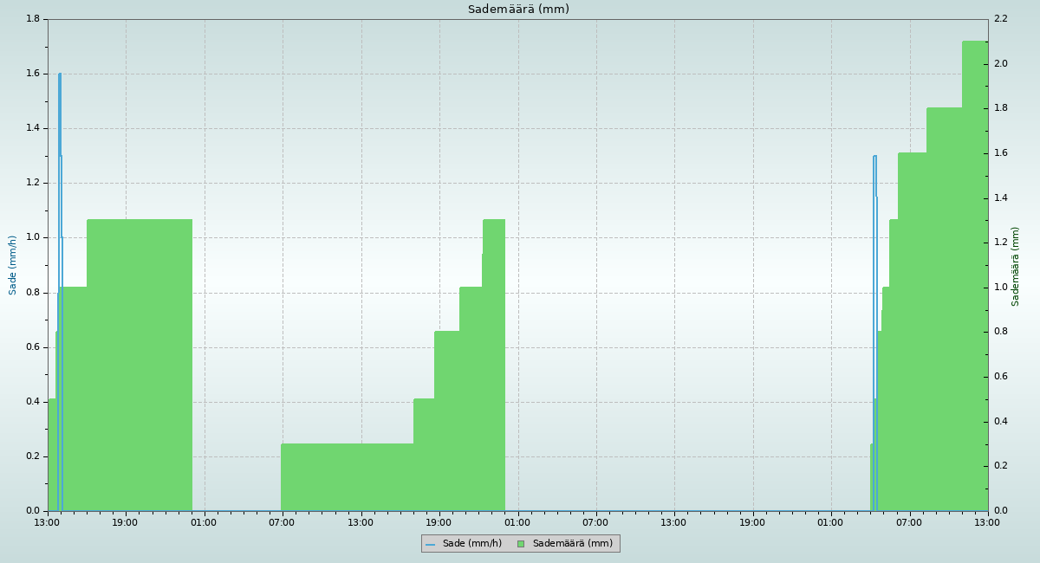Screen dimensions: 1040x563
Task: Click the 2.2 tick label on right axis
Action: [1000, 19]
